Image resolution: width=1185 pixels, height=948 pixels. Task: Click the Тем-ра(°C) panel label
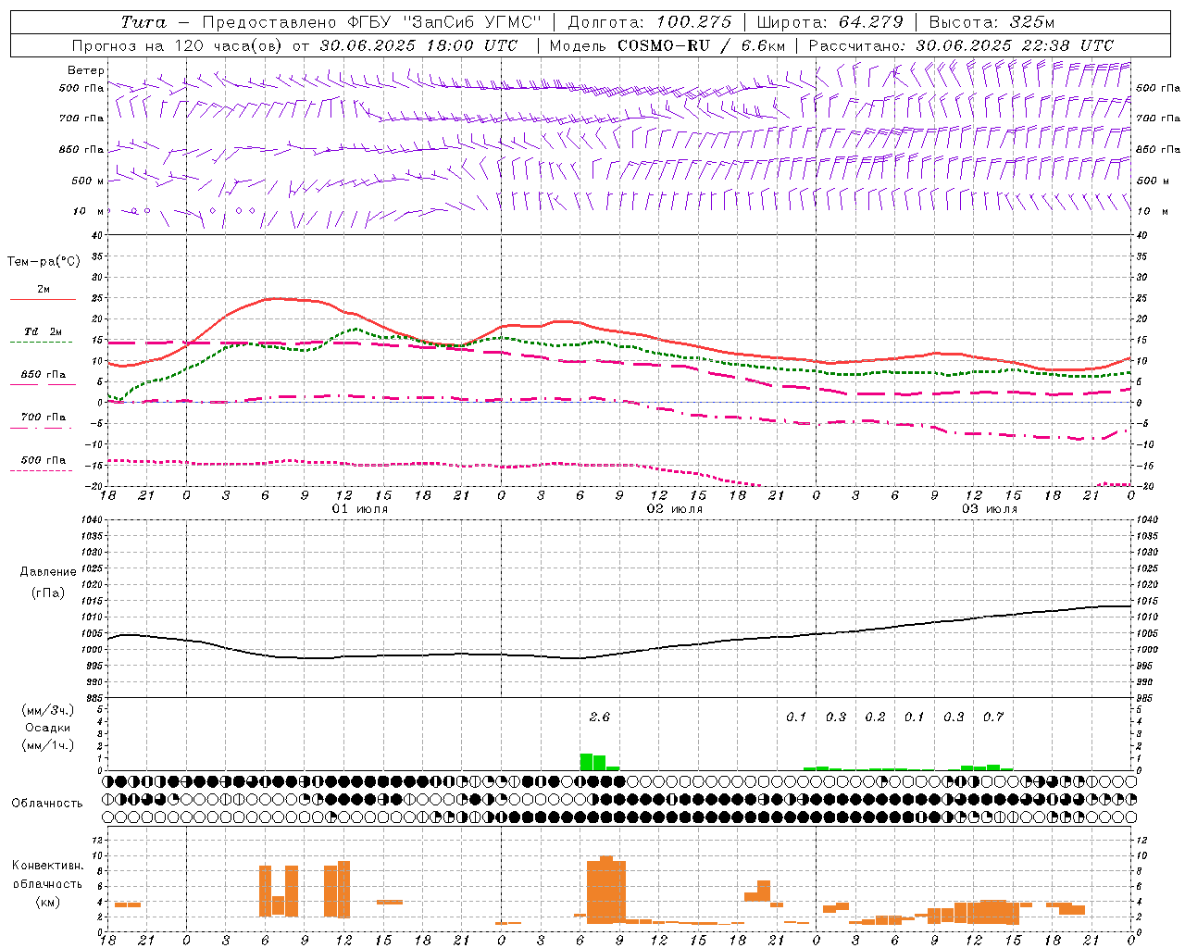pyautogui.click(x=44, y=262)
